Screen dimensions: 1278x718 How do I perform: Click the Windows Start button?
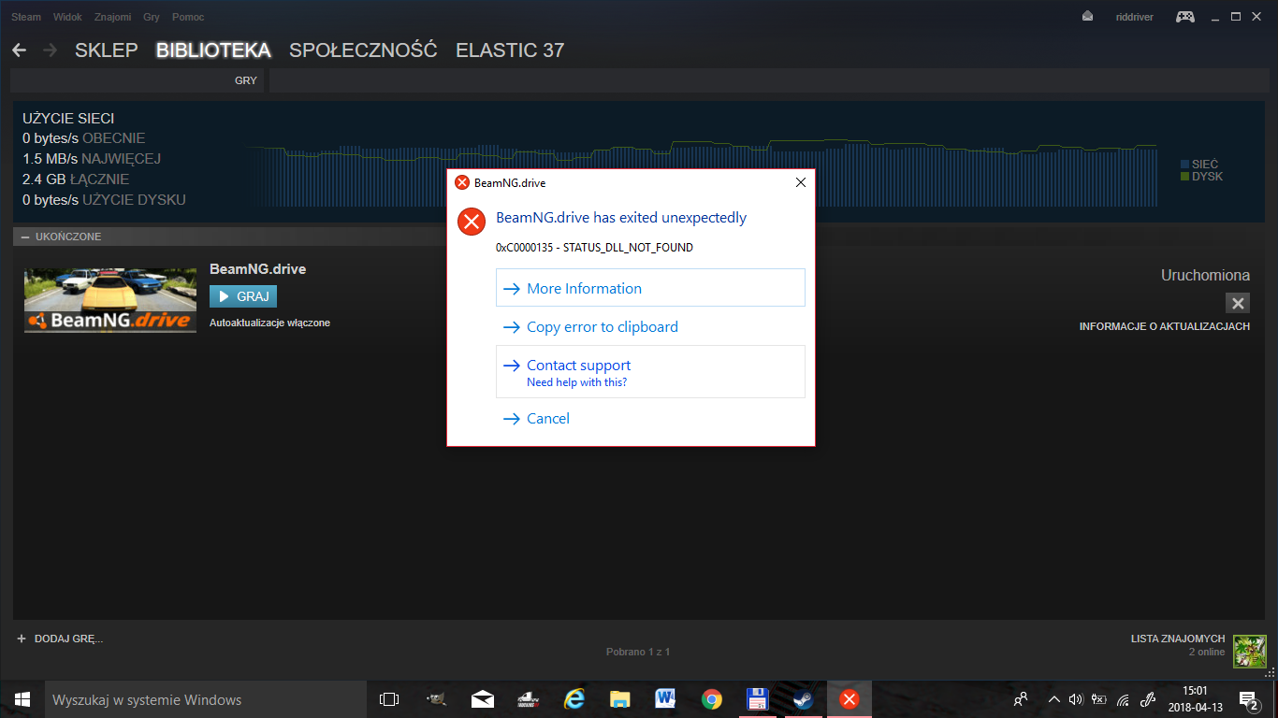pyautogui.click(x=22, y=699)
